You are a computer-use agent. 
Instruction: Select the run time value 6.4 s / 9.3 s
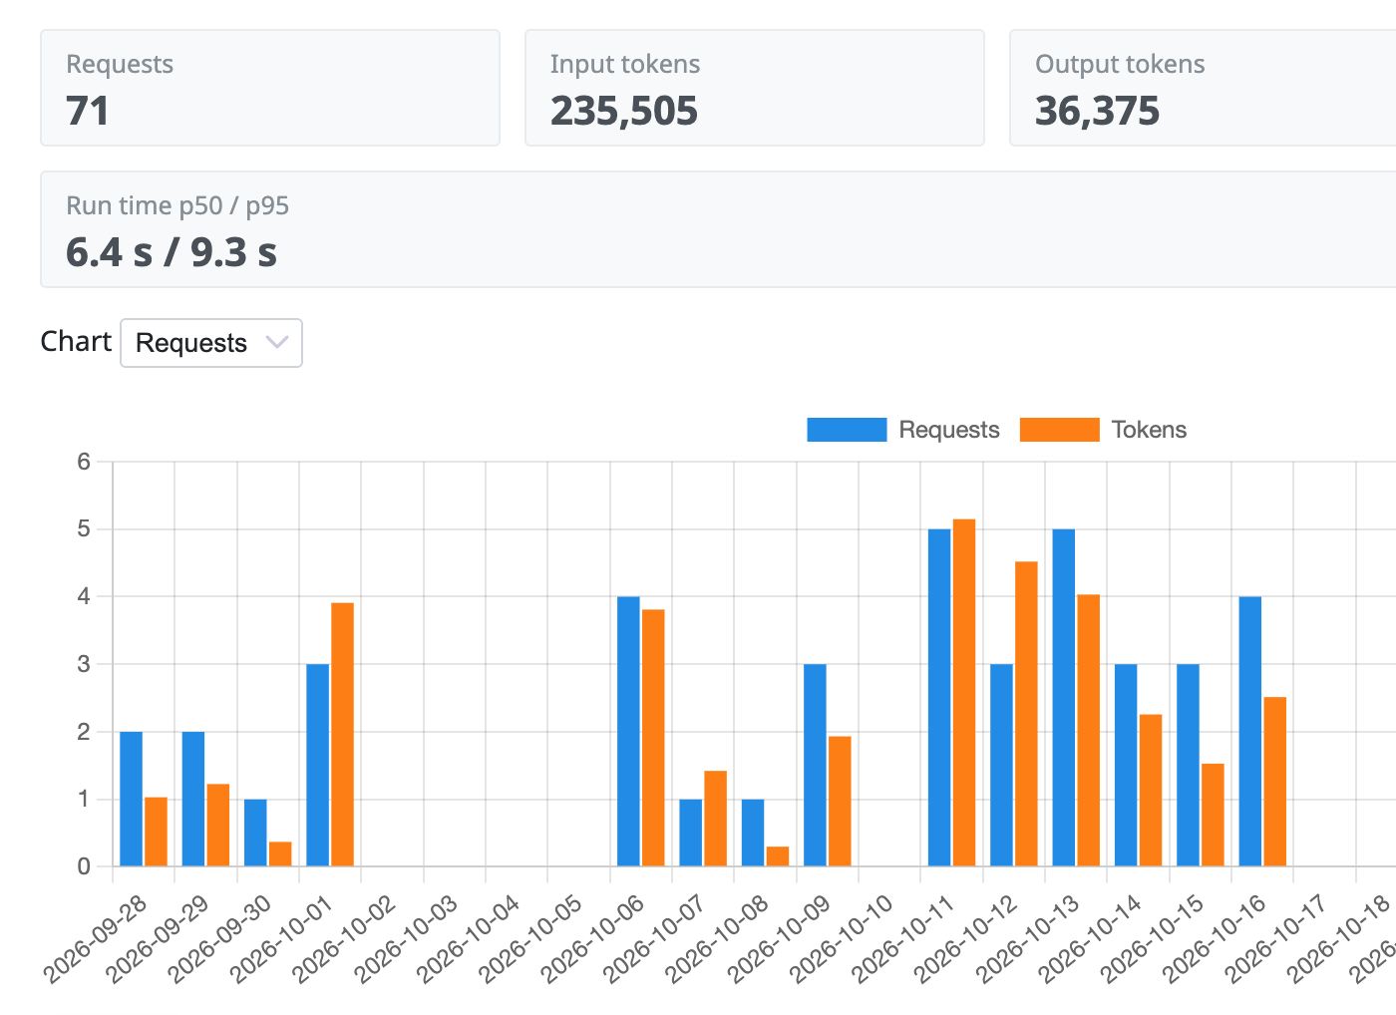click(172, 252)
